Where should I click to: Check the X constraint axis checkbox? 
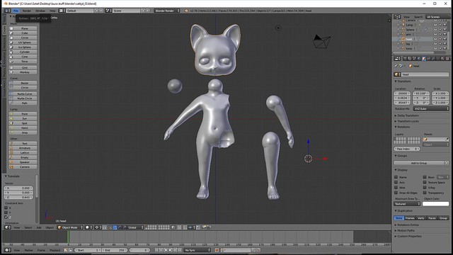(x=6, y=208)
